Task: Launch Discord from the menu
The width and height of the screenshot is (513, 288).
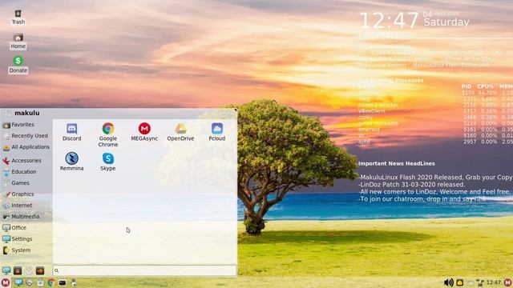Action: click(x=71, y=132)
